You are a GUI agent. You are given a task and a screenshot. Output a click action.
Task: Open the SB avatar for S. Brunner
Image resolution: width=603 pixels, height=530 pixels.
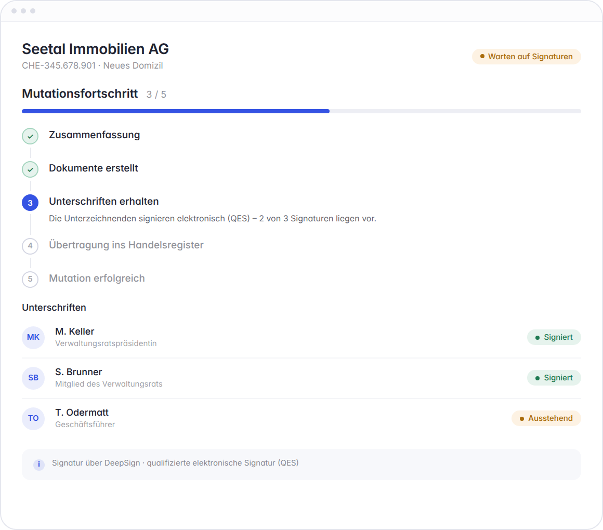point(33,378)
